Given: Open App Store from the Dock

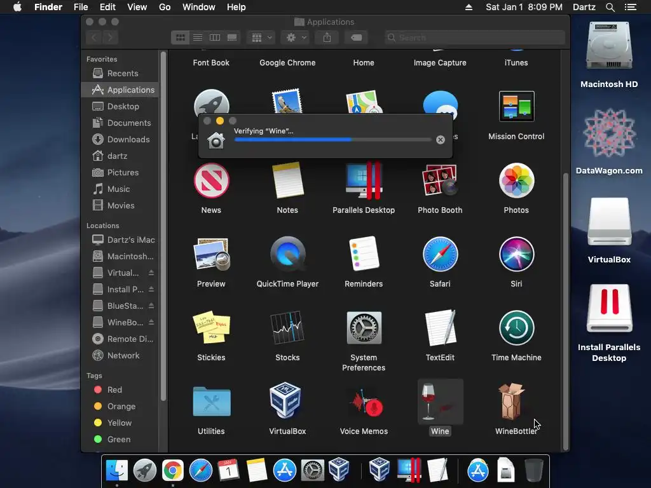Looking at the screenshot, I should click(284, 470).
